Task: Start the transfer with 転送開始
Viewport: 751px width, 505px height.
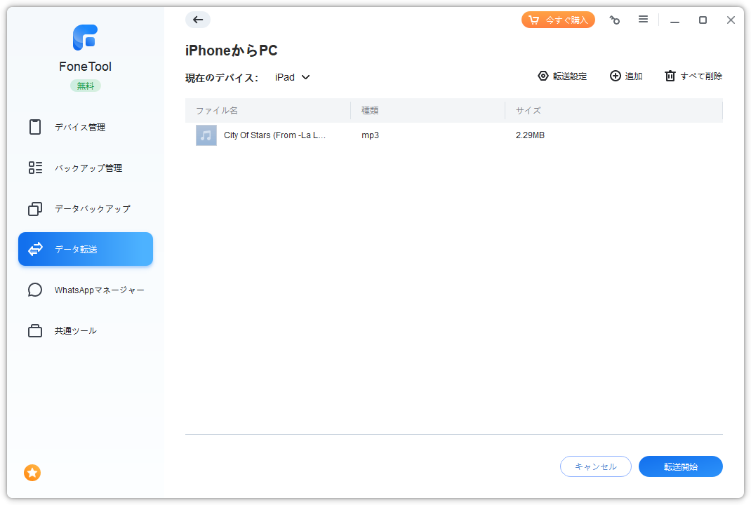Action: (x=680, y=466)
